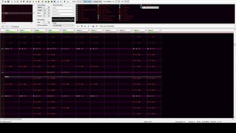Cut selection using the scissors icon

tap(12, 1)
